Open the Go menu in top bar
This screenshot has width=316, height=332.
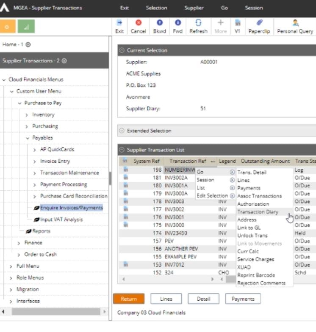tap(225, 8)
